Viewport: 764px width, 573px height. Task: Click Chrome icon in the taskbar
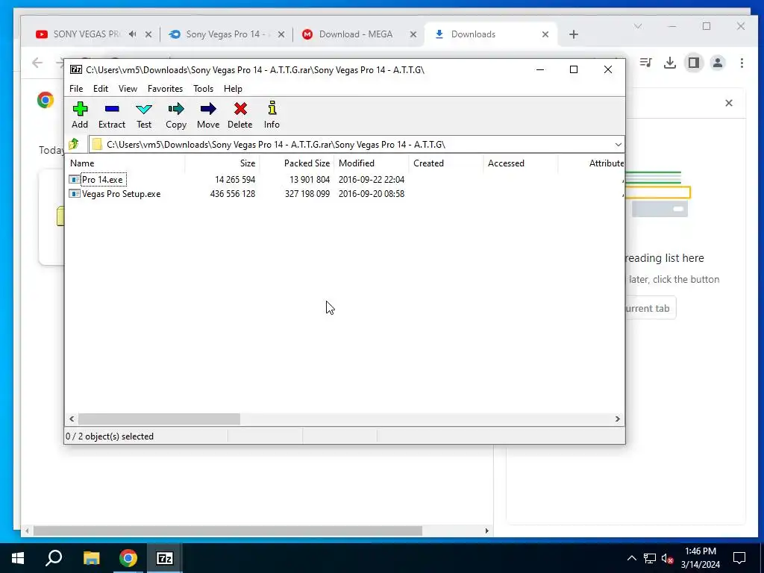pyautogui.click(x=128, y=558)
